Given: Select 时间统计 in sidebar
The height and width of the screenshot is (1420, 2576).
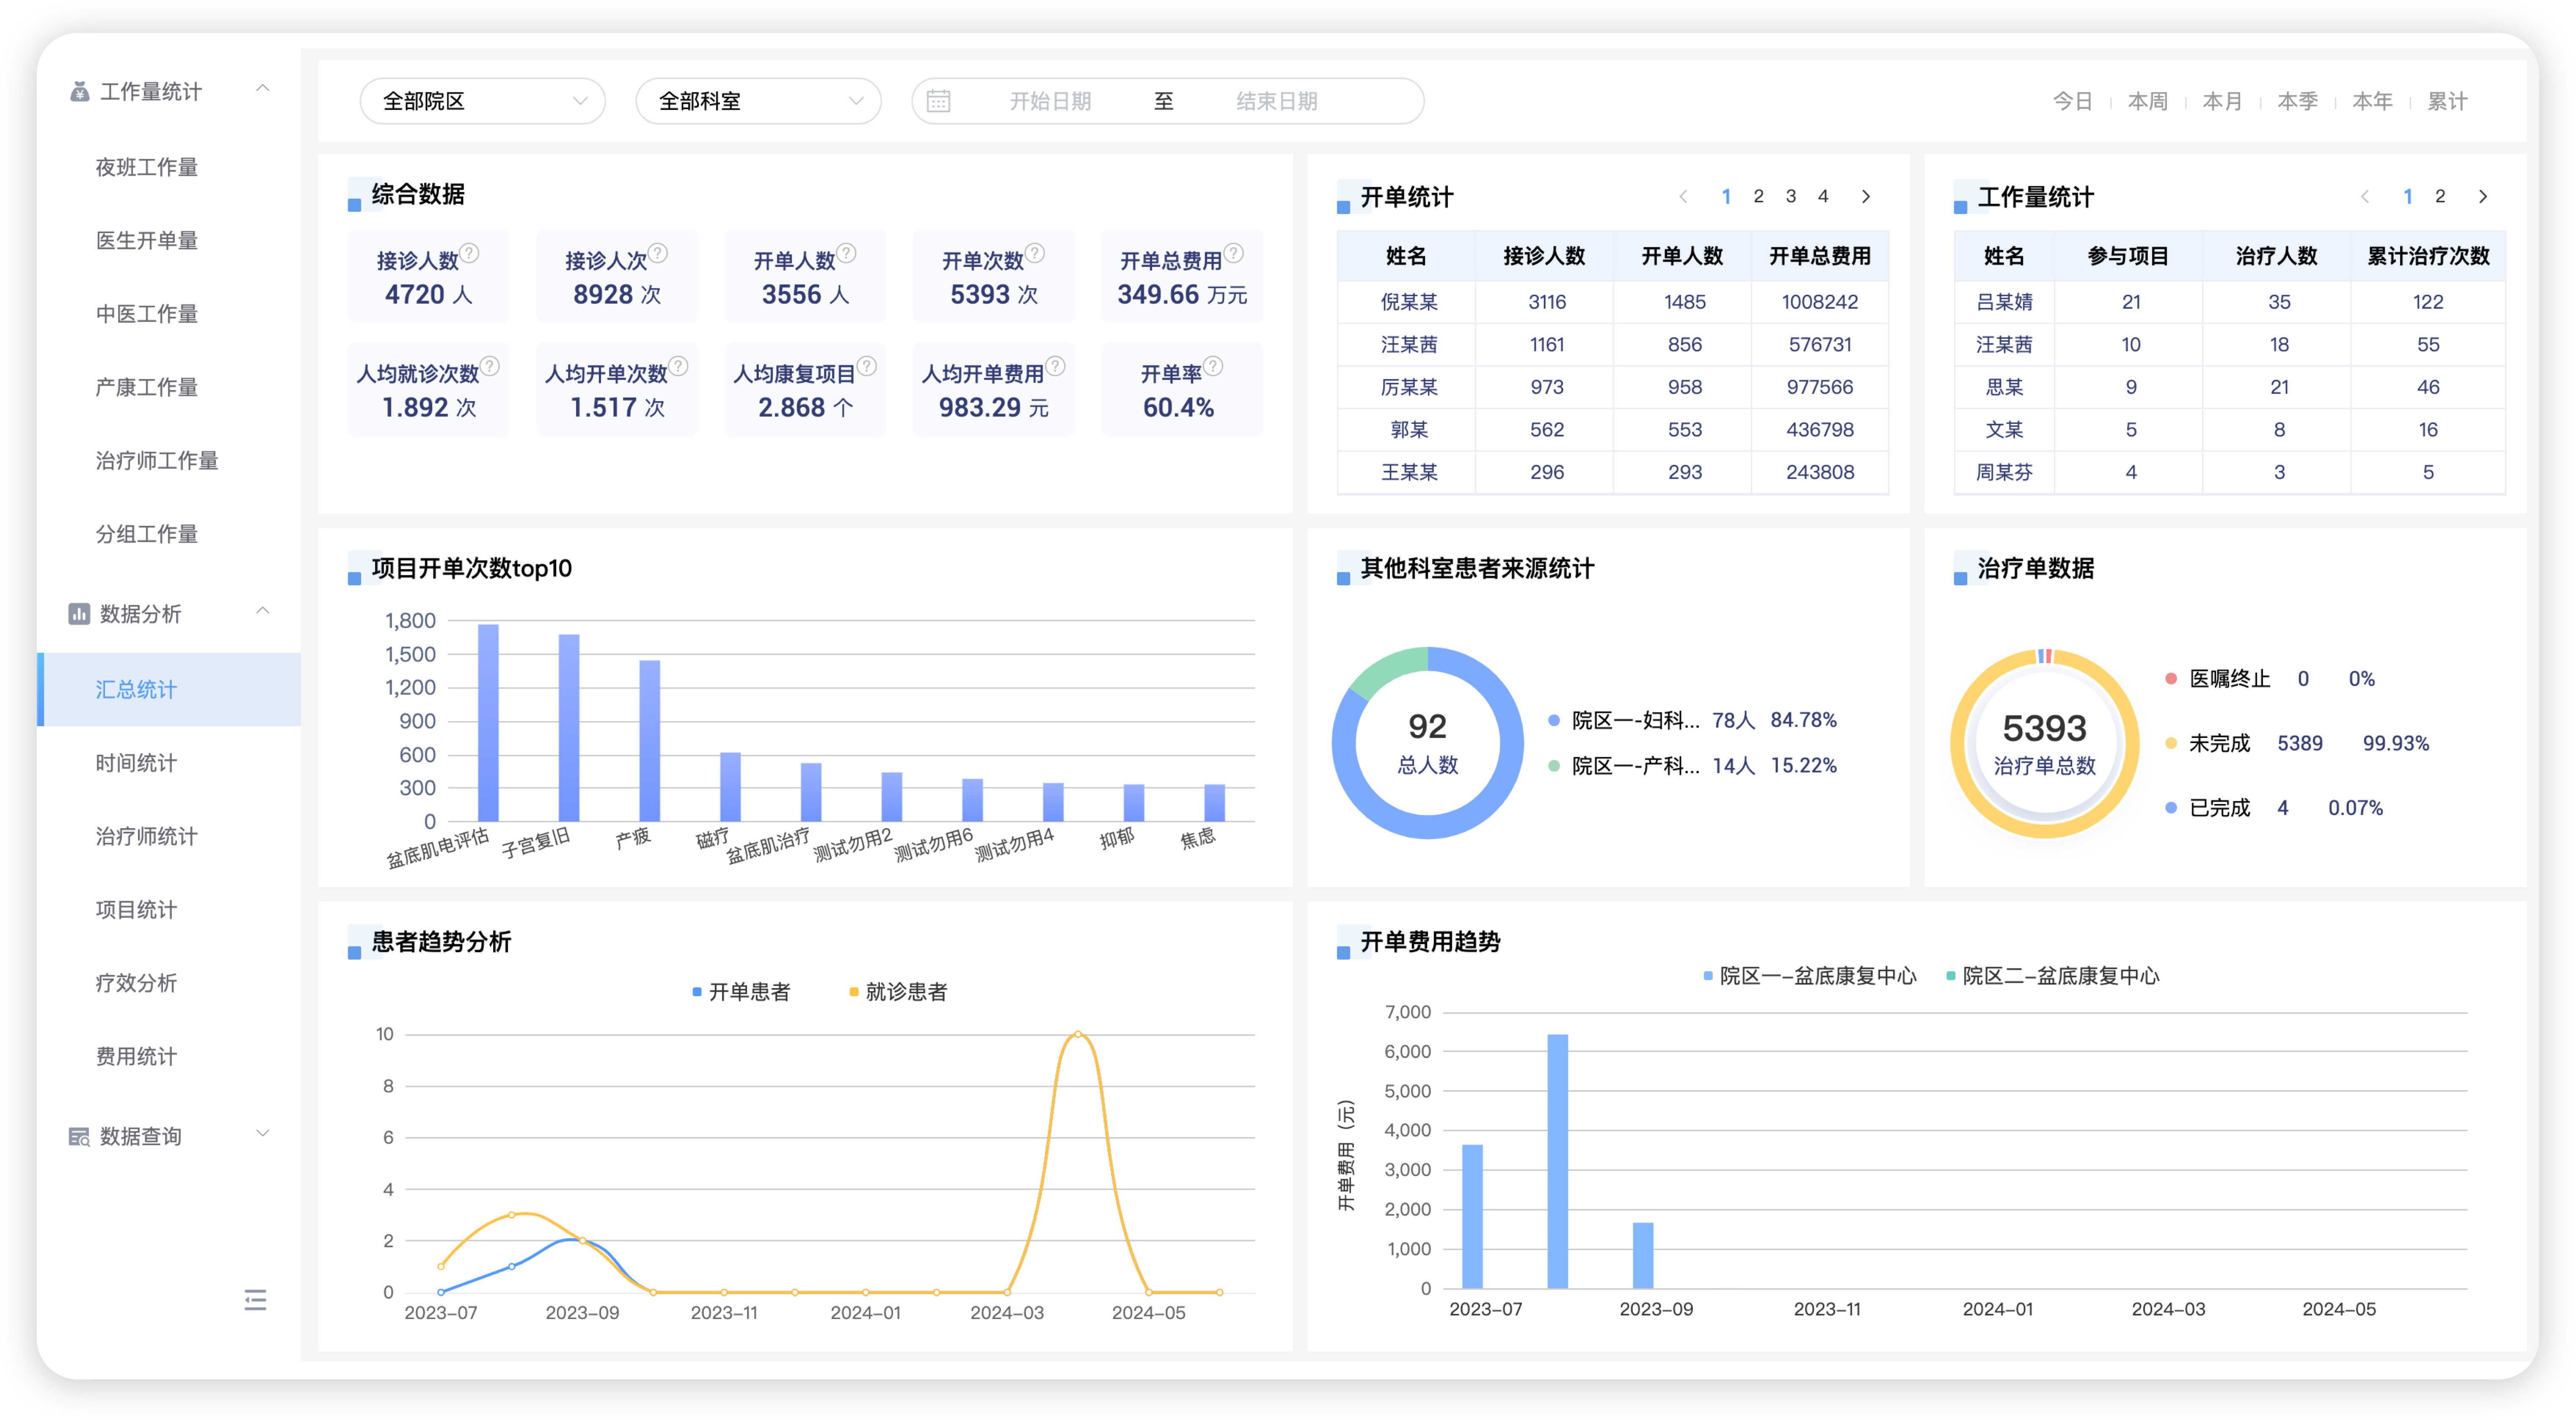Looking at the screenshot, I should (136, 764).
